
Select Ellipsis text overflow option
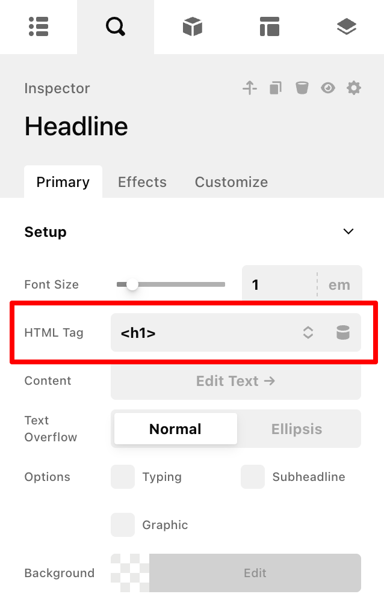pyautogui.click(x=297, y=429)
